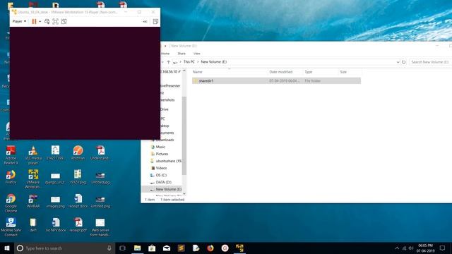Send Ctrl+Alt+Del to the virtual machine

[x=47, y=22]
